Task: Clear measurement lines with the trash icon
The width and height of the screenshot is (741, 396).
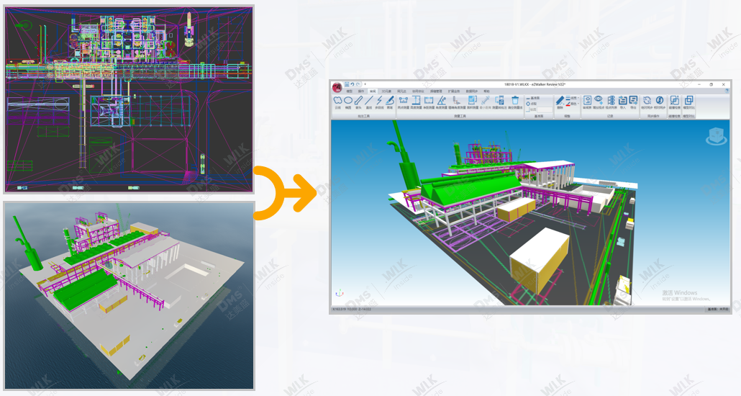Action: tap(515, 103)
